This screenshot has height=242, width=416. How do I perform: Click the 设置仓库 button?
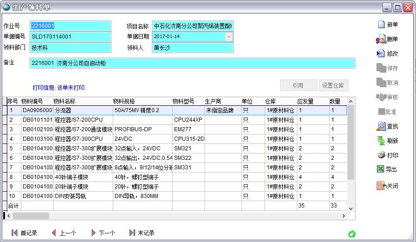(333, 85)
